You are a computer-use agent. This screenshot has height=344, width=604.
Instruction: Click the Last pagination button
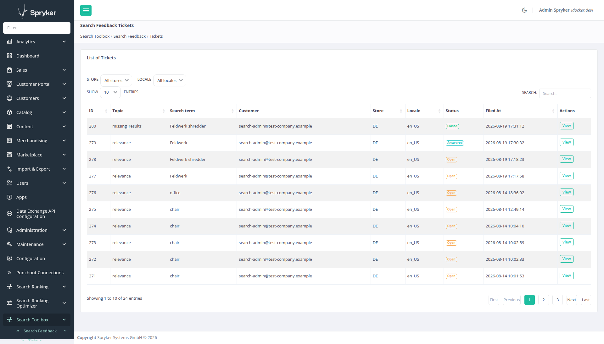click(586, 300)
